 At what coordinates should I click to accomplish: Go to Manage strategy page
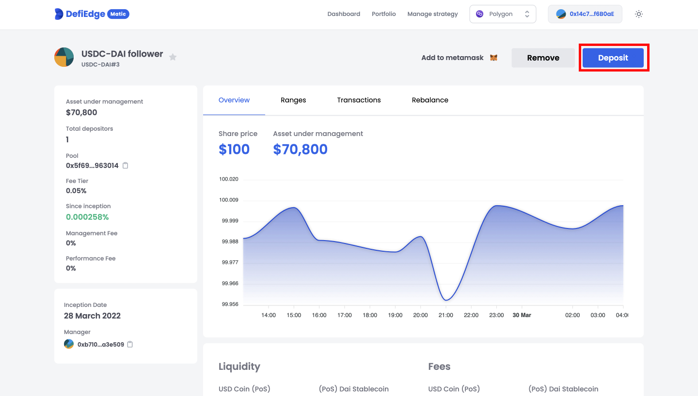tap(432, 14)
